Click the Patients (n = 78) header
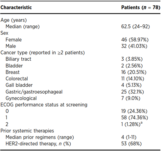 [x=141, y=8]
